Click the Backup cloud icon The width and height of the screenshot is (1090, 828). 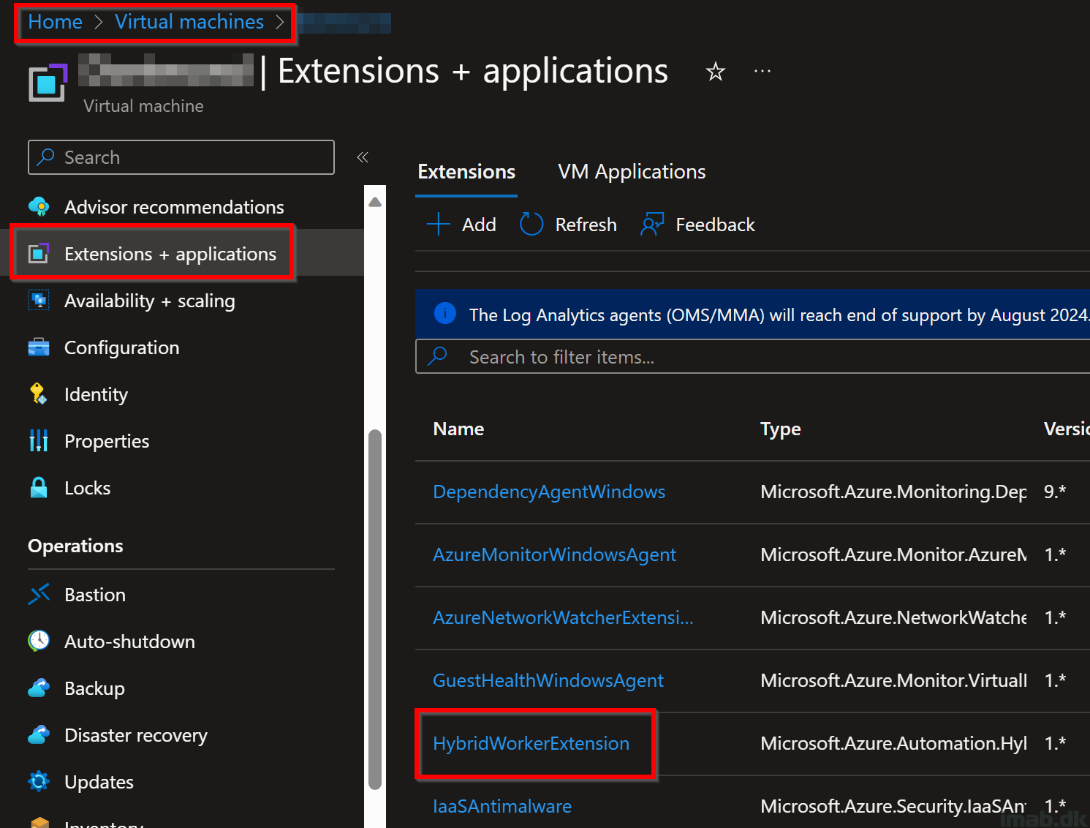coord(39,688)
